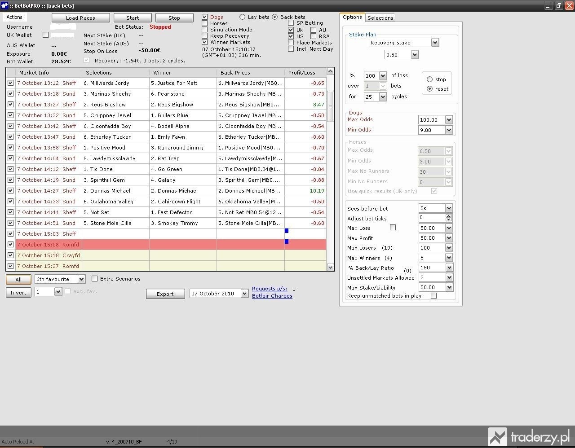The image size is (575, 448).
Task: Toggle Keep Recovery checkbox
Action: [x=205, y=35]
